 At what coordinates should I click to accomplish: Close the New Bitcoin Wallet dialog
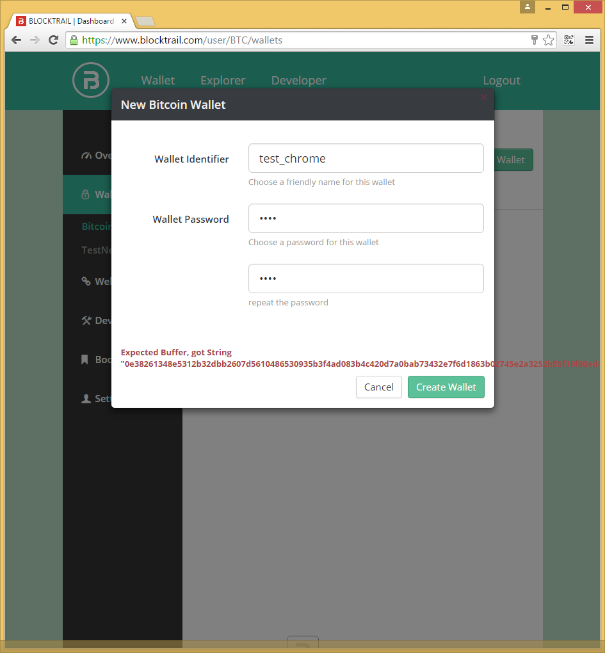coord(484,97)
